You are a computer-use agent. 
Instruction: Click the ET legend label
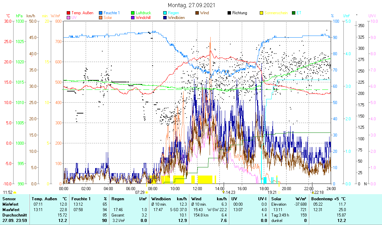coord(299,13)
